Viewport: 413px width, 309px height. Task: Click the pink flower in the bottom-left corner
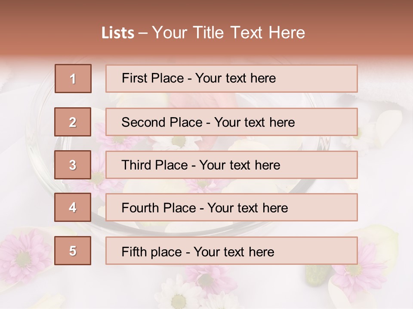[x=24, y=257]
